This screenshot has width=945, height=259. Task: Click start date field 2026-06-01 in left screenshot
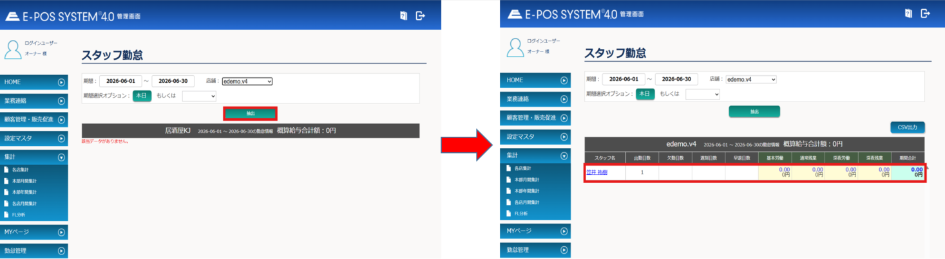click(120, 81)
